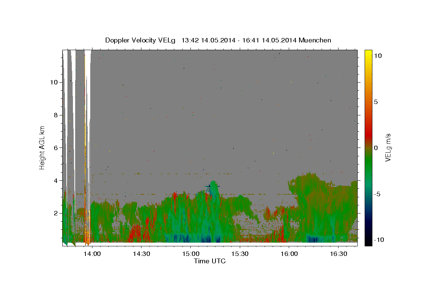Click the 'VELg m/s' colorbar label
The height and width of the screenshot is (295, 442).
[388, 147]
